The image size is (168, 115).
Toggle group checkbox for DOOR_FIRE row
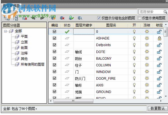(x=54, y=78)
